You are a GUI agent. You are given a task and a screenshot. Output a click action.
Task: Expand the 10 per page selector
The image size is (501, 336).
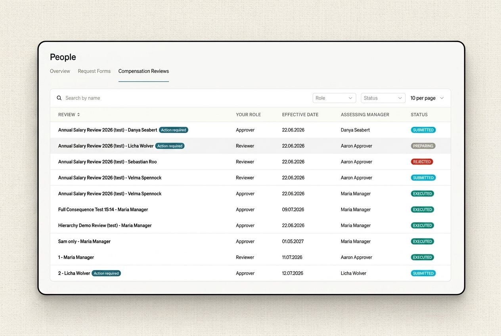tap(427, 98)
